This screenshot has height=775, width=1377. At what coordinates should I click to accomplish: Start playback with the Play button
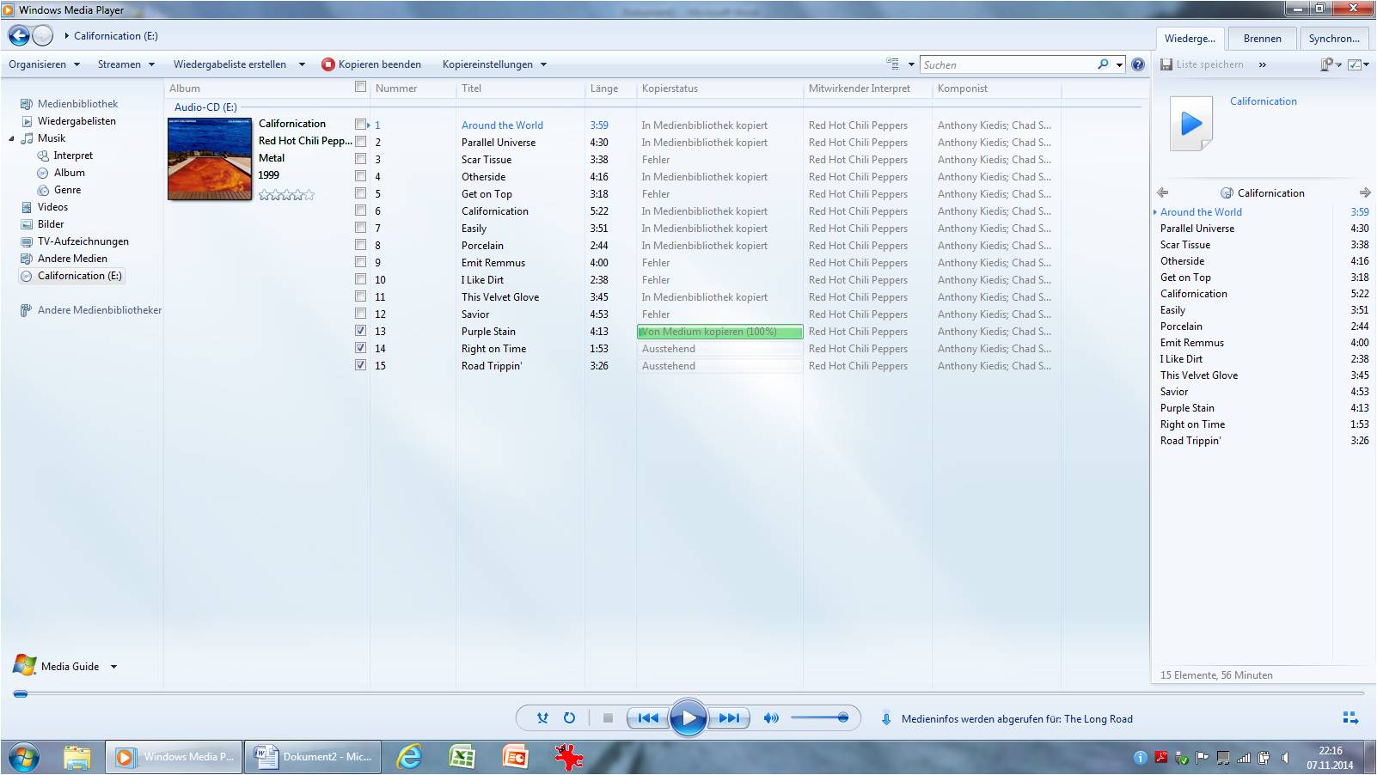click(x=688, y=718)
